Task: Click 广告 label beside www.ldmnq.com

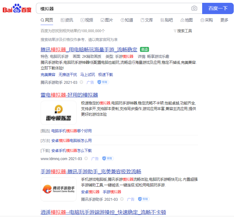Action: point(95,159)
